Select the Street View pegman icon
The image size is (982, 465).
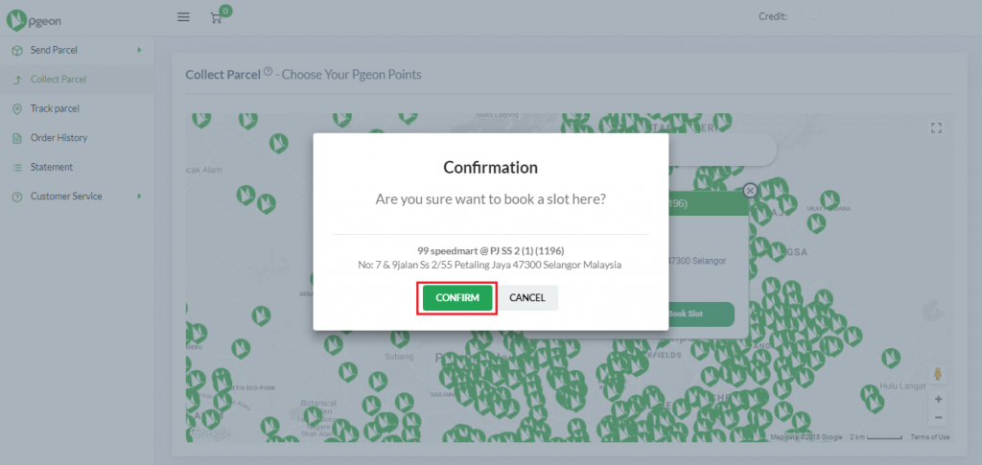[x=938, y=374]
